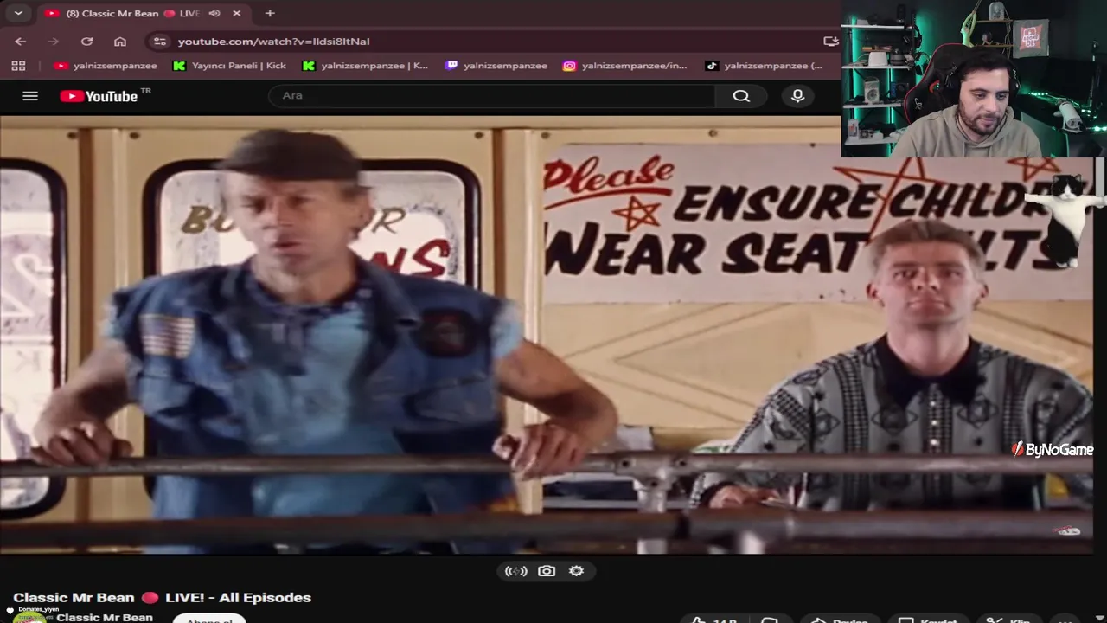Open a new browser tab

(270, 13)
